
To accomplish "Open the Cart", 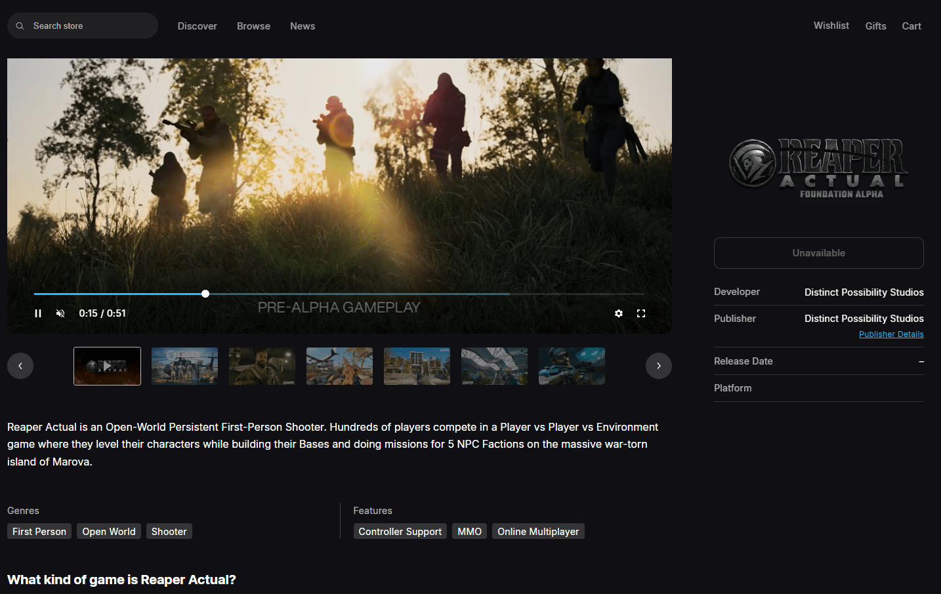I will 911,26.
